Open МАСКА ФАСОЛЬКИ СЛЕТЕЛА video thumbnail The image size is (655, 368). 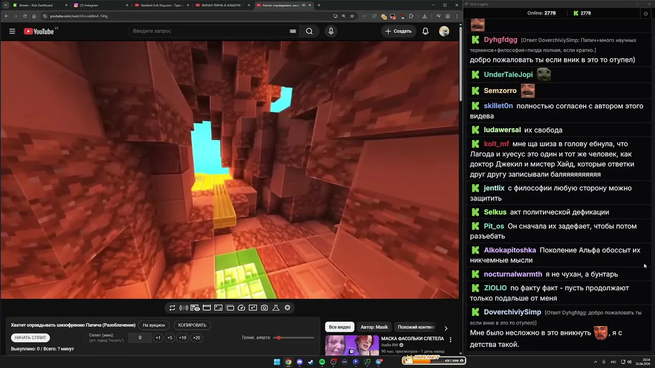tap(352, 345)
